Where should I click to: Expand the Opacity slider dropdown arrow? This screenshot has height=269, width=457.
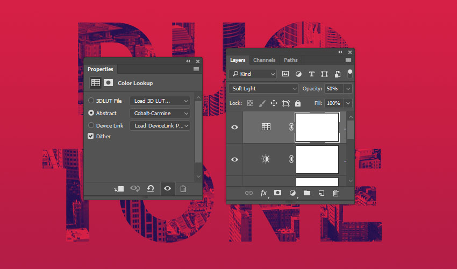pyautogui.click(x=348, y=89)
